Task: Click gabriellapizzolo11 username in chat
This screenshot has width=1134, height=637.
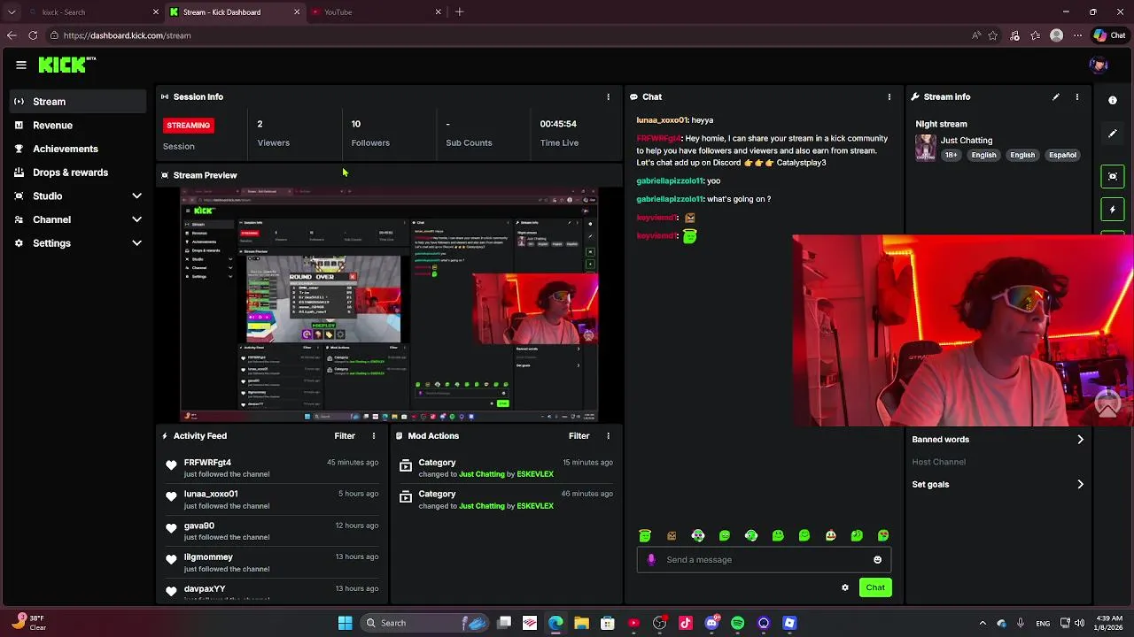Action: click(x=670, y=180)
